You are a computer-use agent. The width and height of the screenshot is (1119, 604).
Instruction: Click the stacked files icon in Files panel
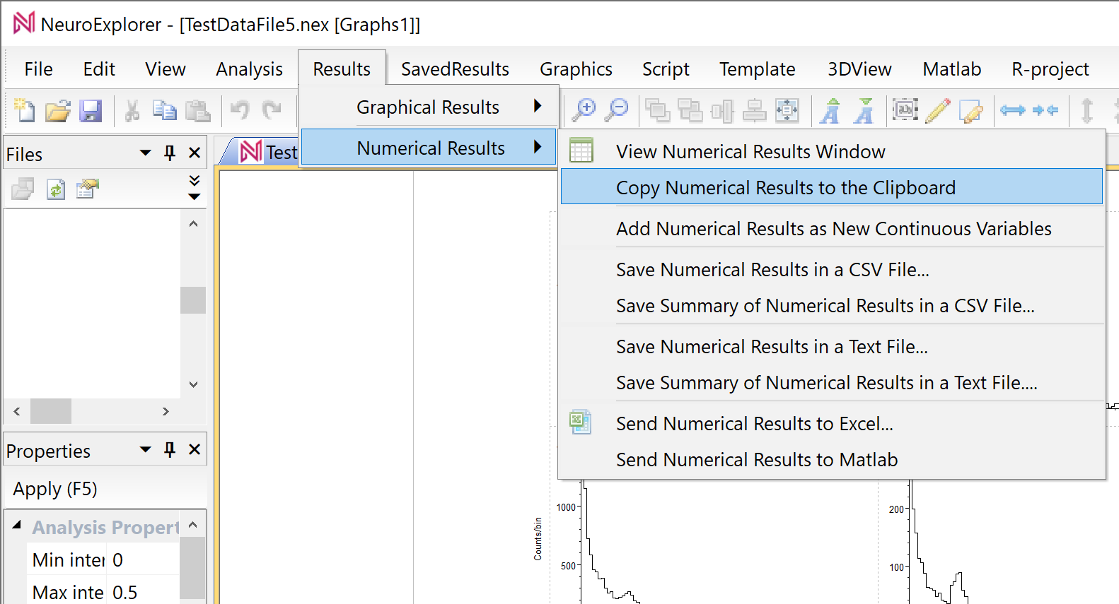coord(23,189)
